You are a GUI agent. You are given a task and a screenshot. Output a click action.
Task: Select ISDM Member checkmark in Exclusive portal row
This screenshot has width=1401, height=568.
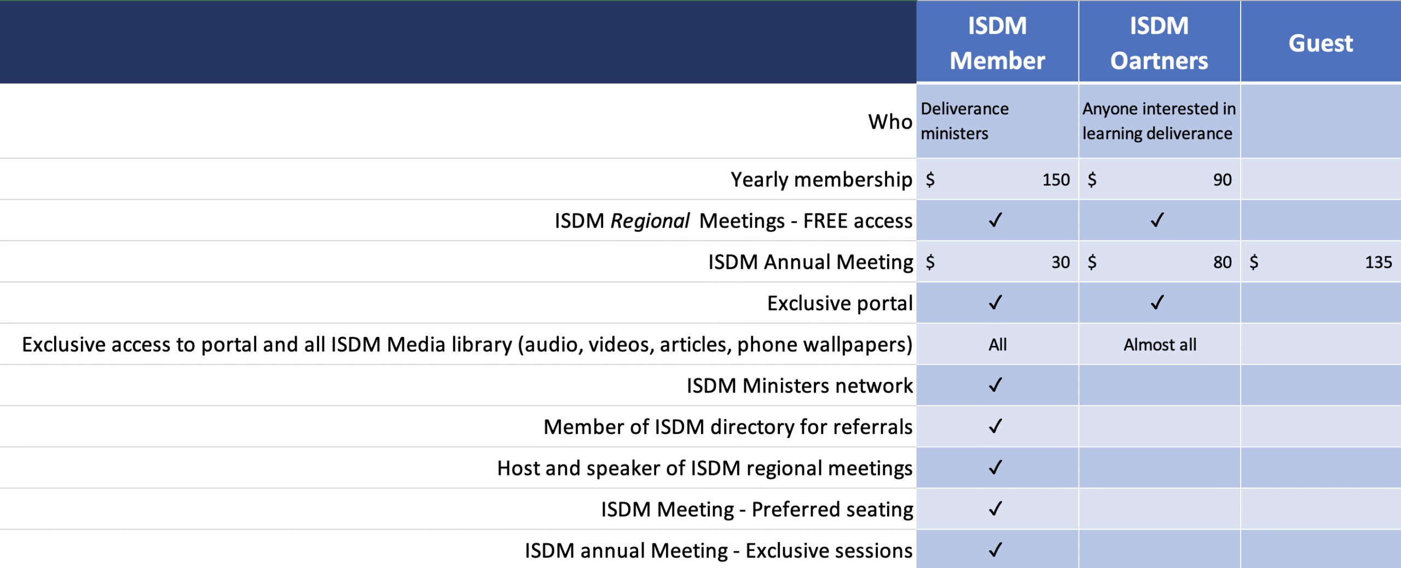click(x=995, y=303)
